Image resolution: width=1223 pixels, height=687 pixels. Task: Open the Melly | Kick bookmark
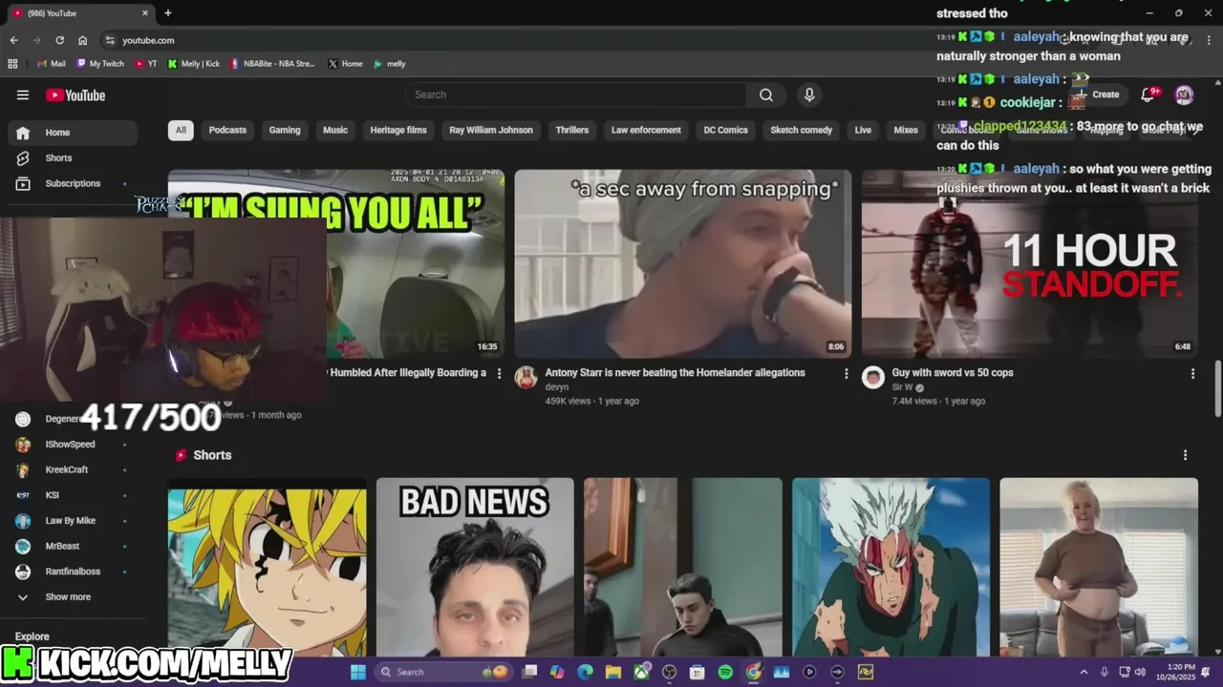tap(194, 64)
